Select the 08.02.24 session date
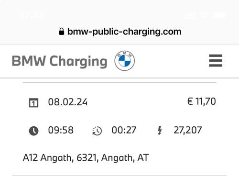The height and width of the screenshot is (176, 239). 68,102
